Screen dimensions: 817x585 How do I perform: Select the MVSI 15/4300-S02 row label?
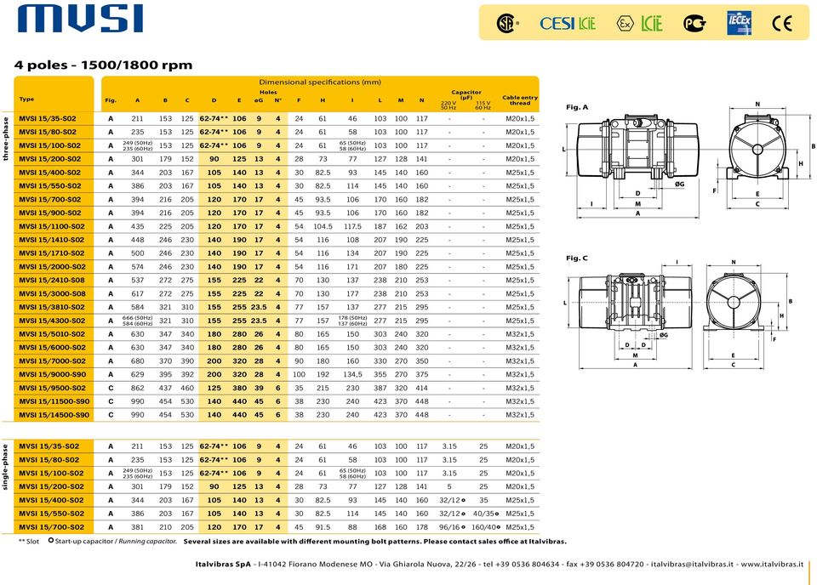point(52,321)
